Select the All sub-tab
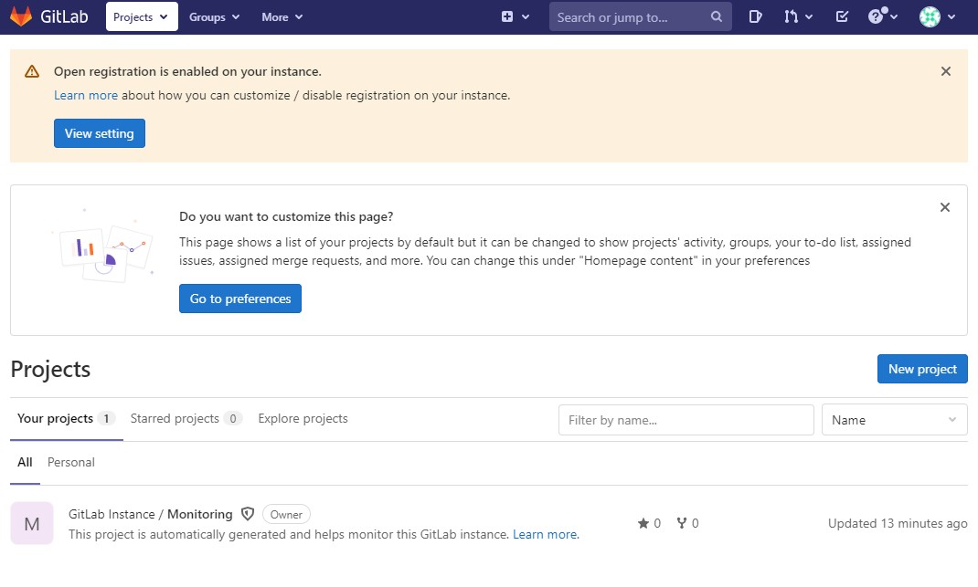This screenshot has height=587, width=978. [25, 462]
